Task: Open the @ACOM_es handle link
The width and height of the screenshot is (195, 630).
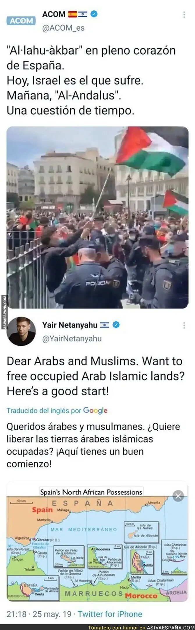Action: (63, 28)
